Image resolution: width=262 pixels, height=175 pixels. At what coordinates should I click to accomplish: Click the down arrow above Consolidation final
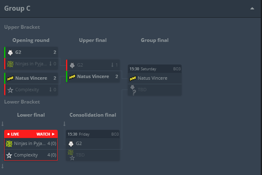[64, 124]
